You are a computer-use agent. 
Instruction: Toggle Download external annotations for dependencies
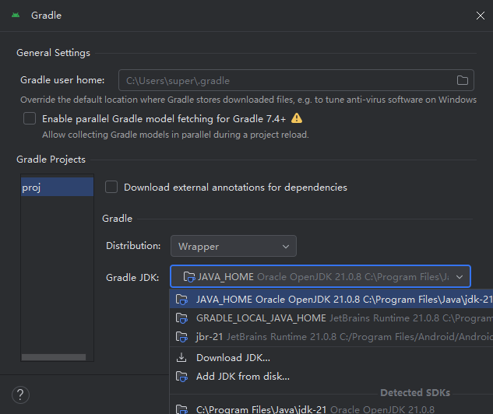(x=111, y=187)
